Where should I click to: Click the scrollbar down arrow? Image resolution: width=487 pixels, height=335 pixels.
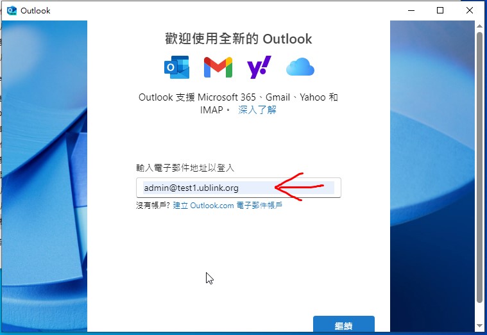tap(479, 325)
